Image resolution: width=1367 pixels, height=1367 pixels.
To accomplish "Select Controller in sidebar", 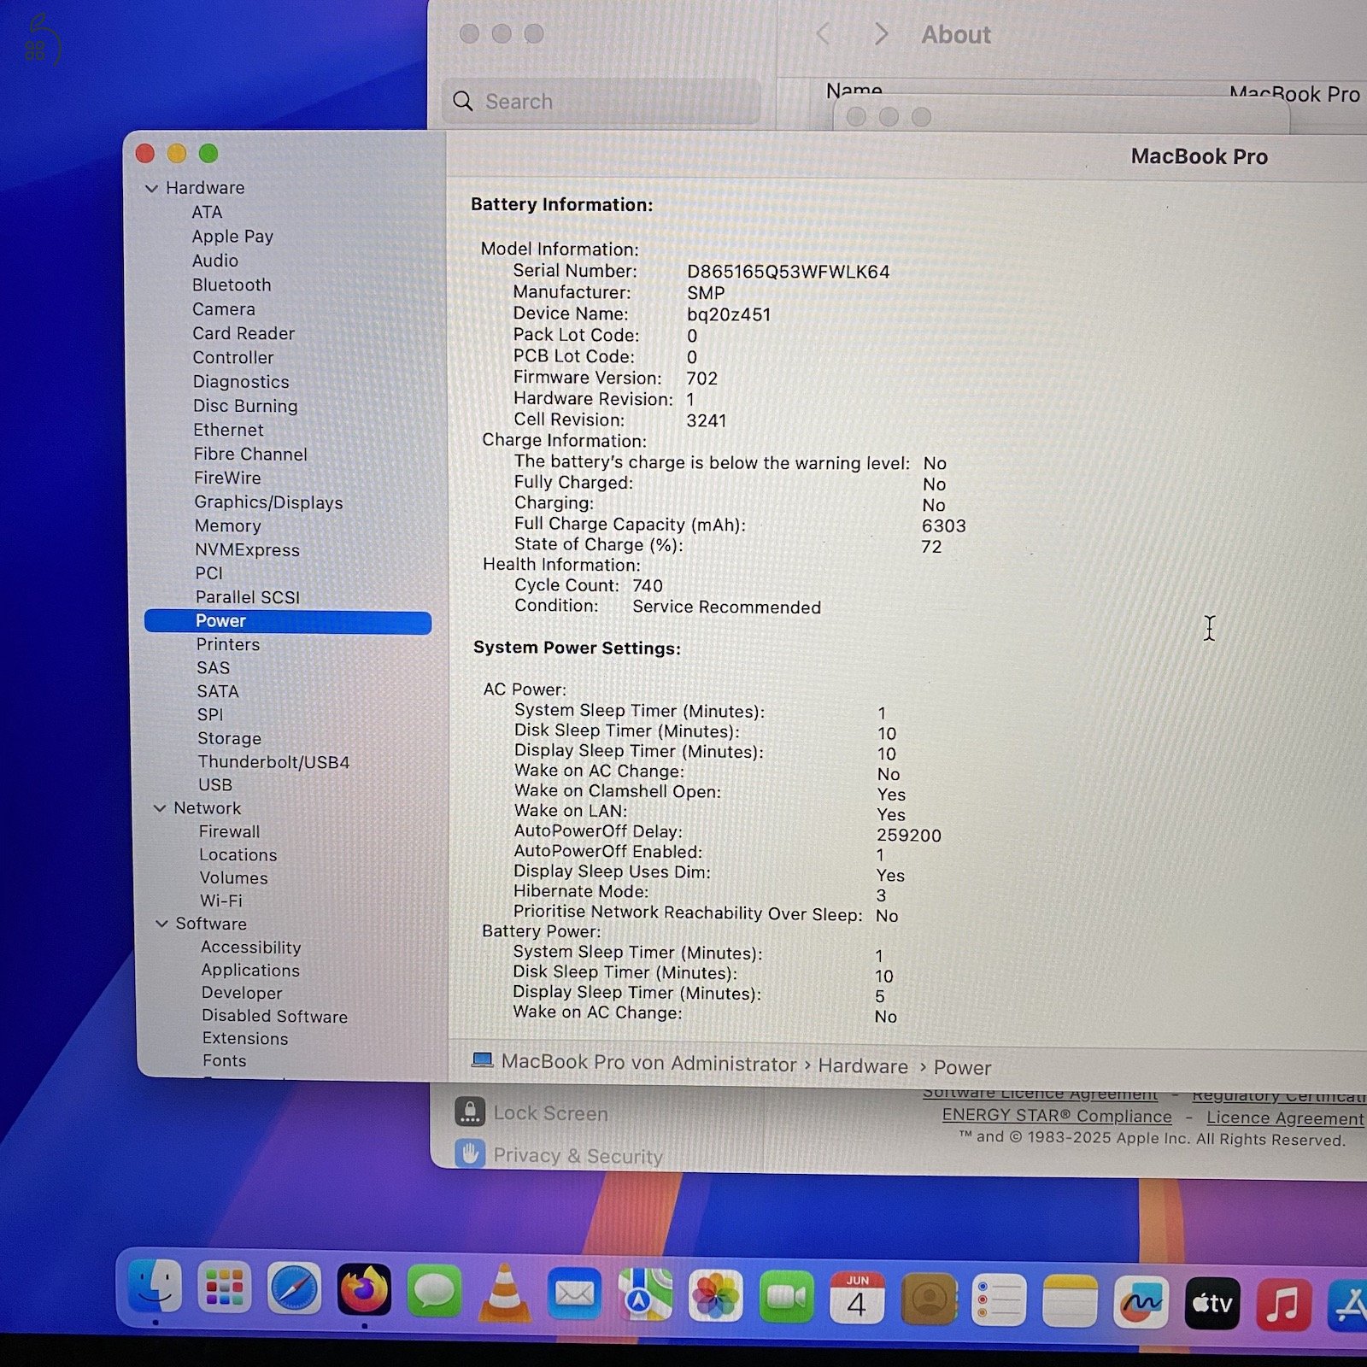I will [233, 357].
